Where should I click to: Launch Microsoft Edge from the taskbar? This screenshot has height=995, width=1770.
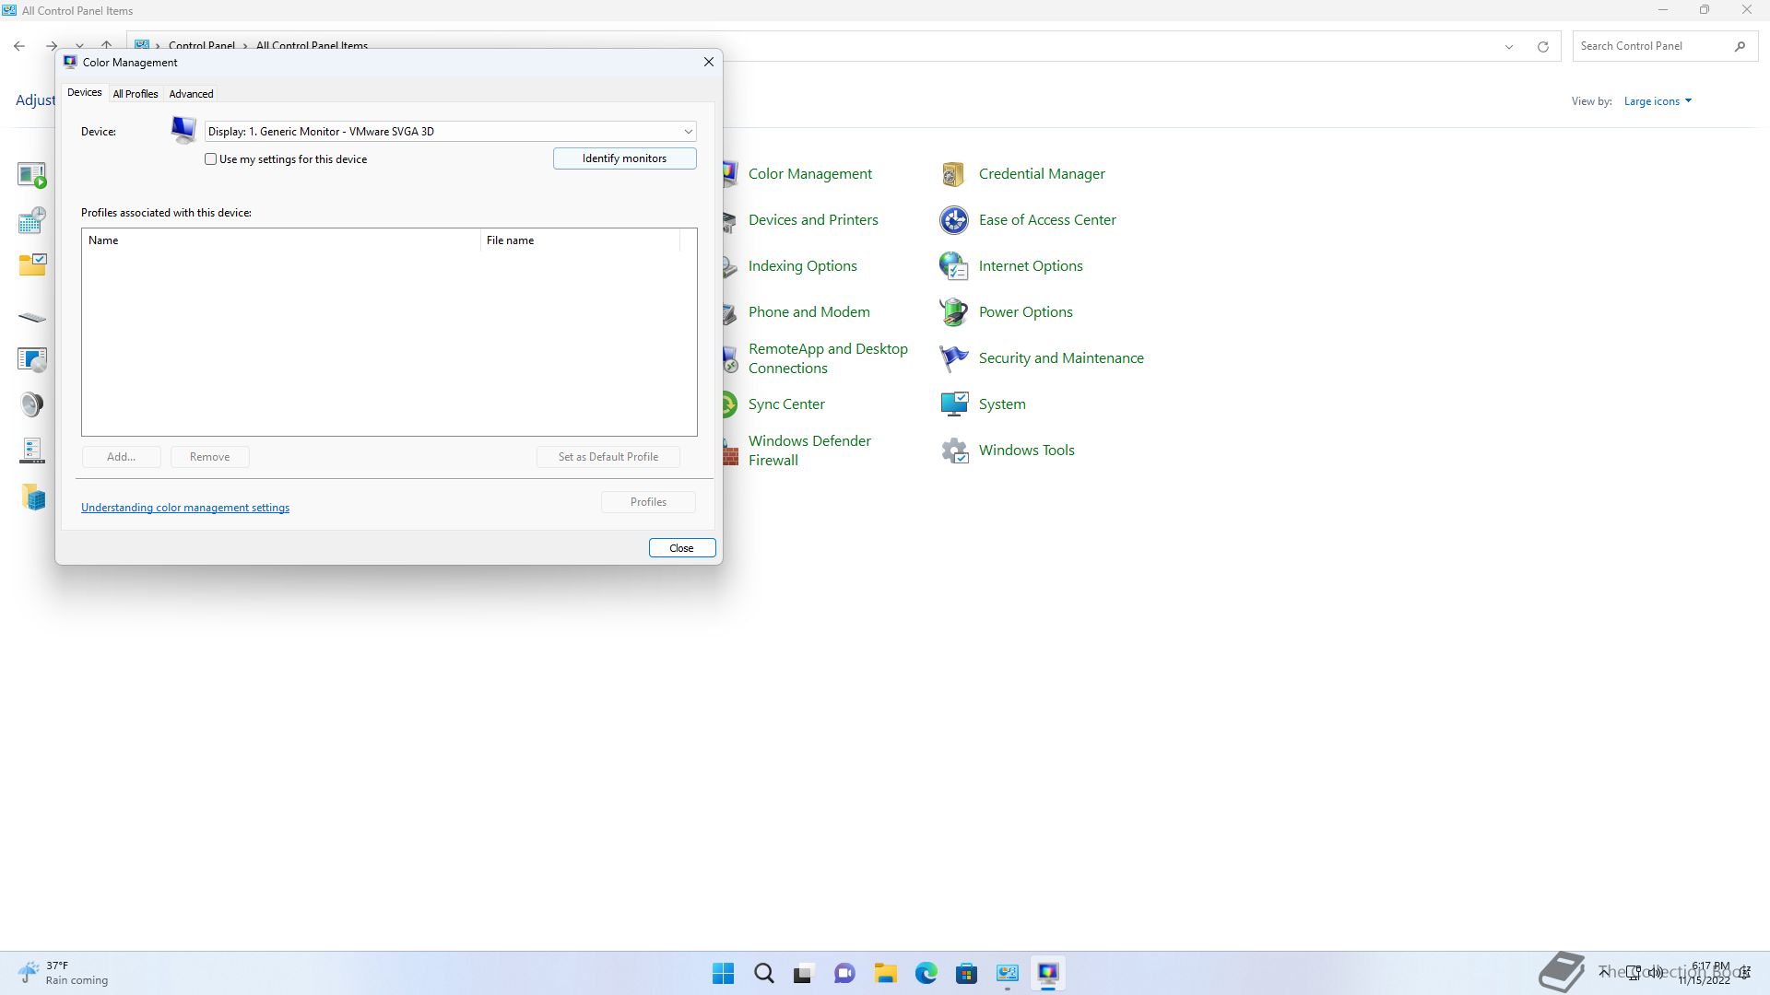[x=926, y=973]
